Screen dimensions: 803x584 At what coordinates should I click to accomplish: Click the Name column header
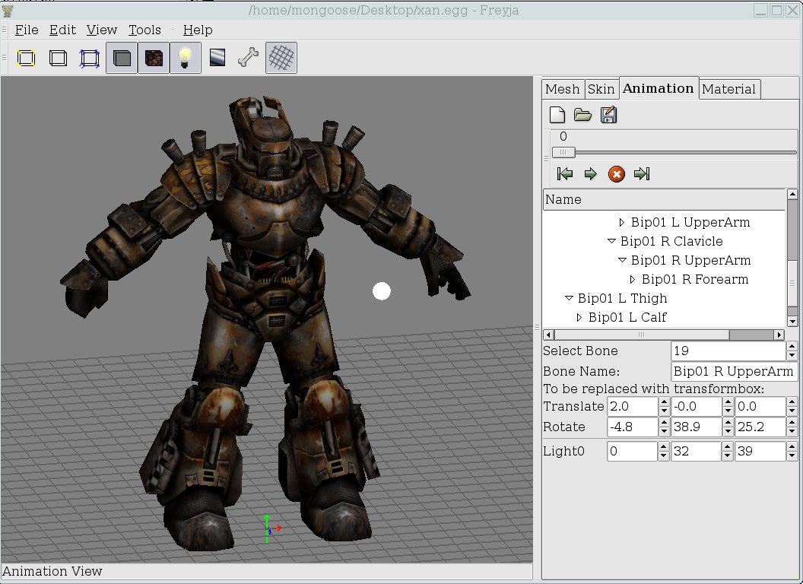click(664, 199)
